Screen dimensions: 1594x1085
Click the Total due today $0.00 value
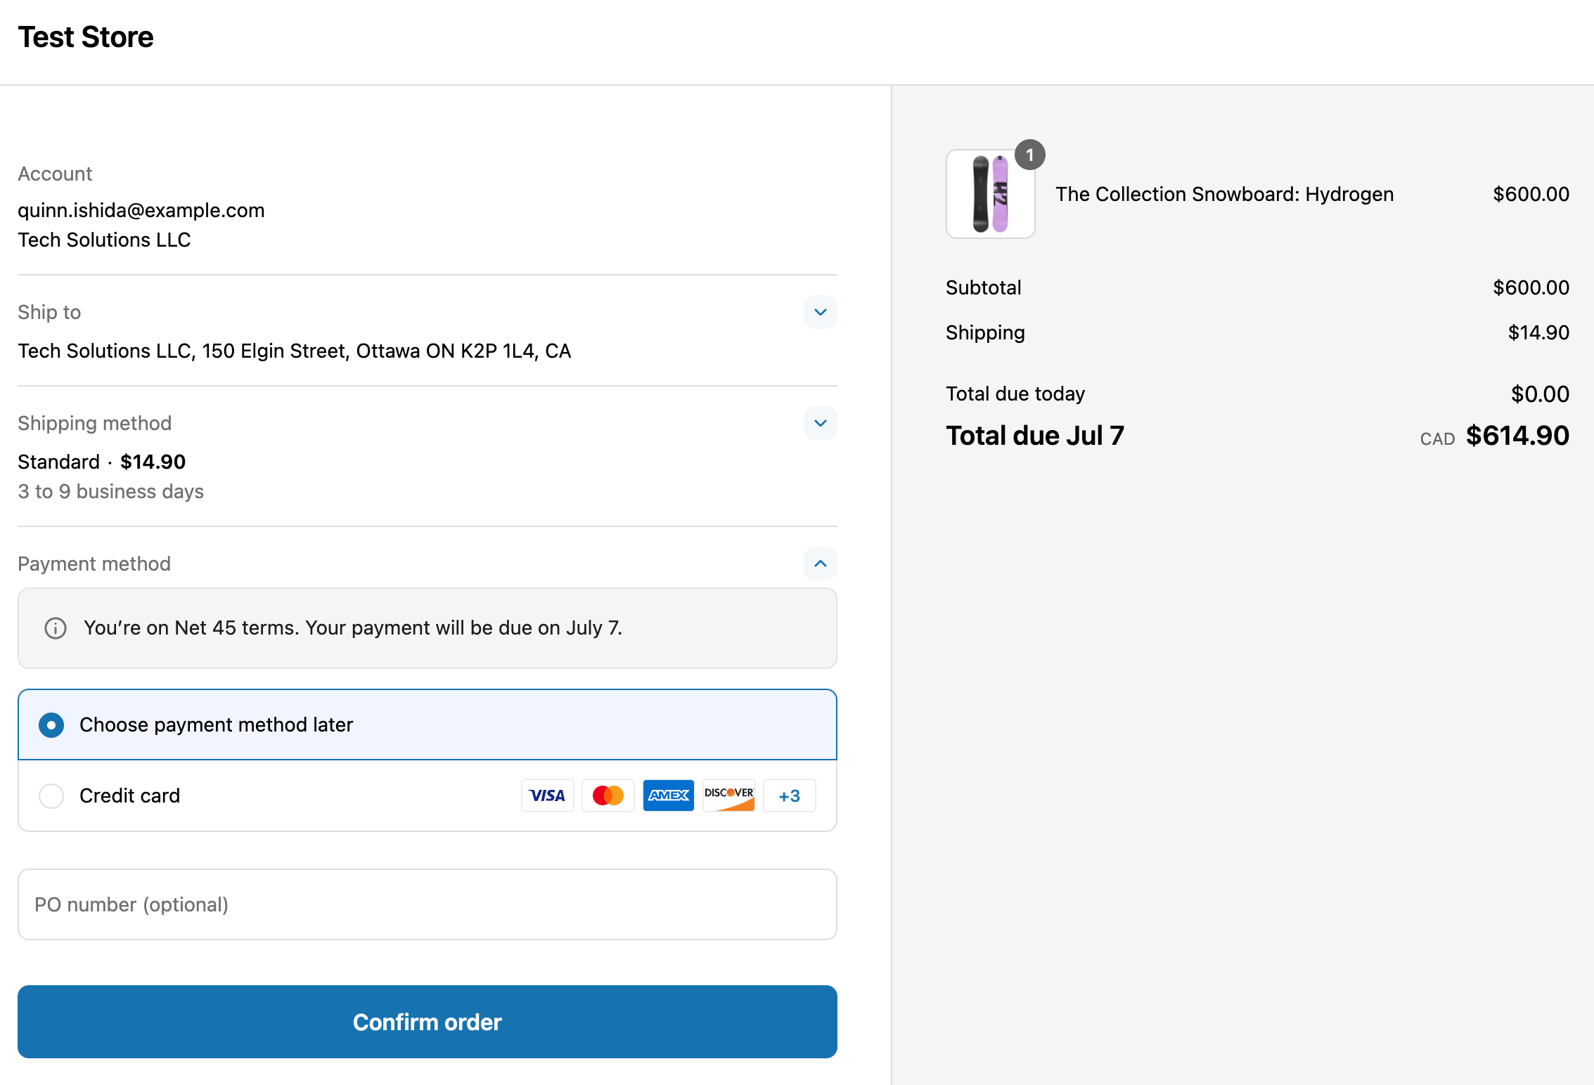(x=1540, y=394)
